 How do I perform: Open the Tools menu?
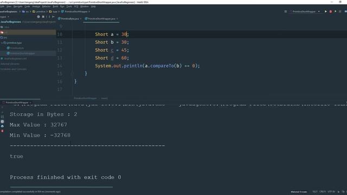point(69,6)
